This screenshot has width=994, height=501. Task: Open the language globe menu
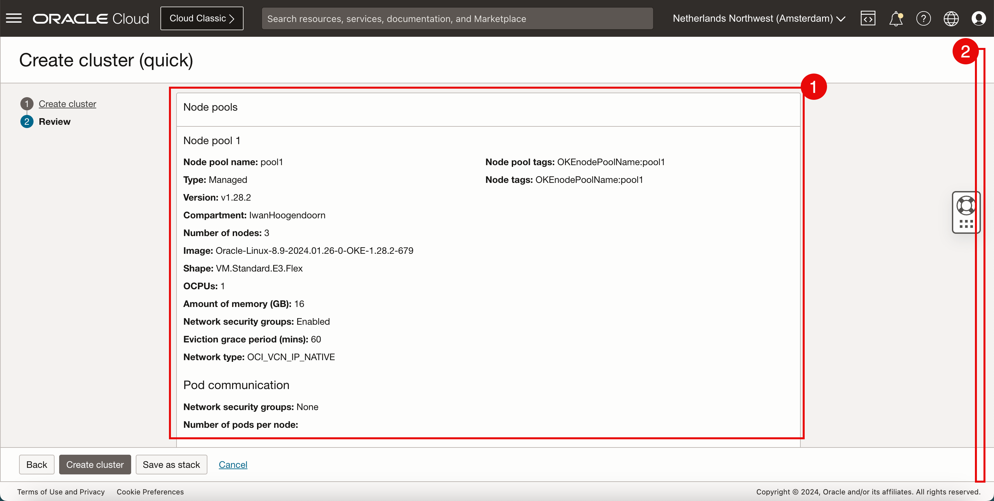click(x=951, y=18)
